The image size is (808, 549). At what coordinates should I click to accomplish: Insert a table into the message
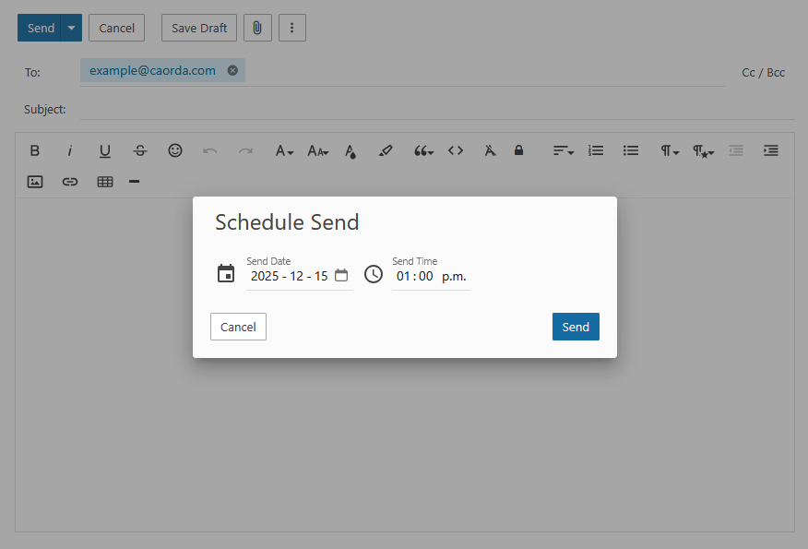(x=105, y=182)
